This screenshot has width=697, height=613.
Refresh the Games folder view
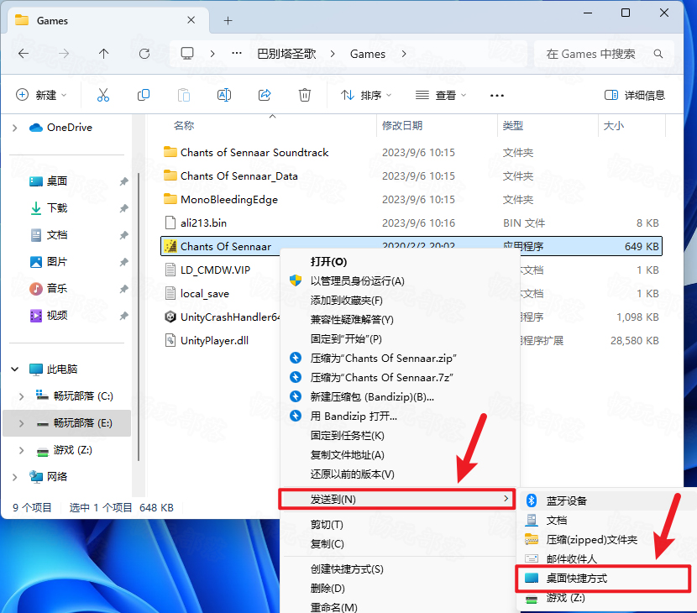(144, 54)
